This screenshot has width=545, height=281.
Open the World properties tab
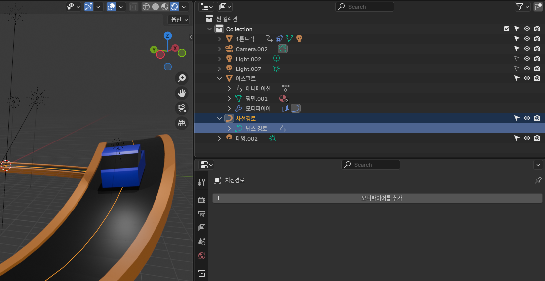tap(202, 256)
